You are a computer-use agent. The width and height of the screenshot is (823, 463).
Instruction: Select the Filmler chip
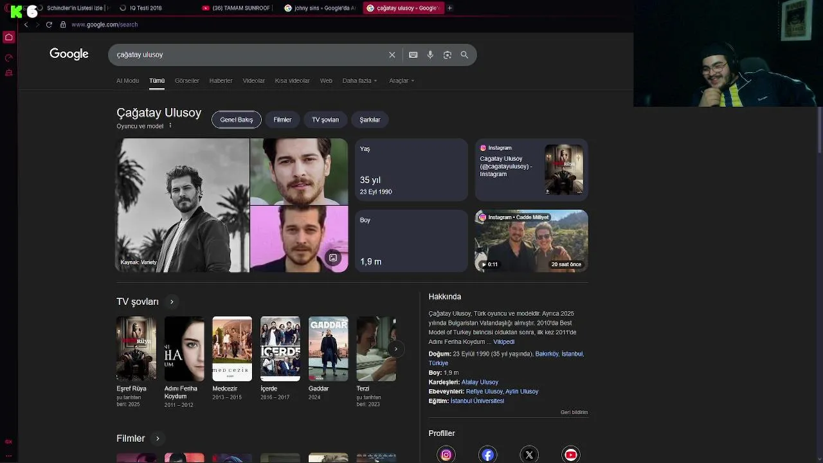(x=282, y=120)
